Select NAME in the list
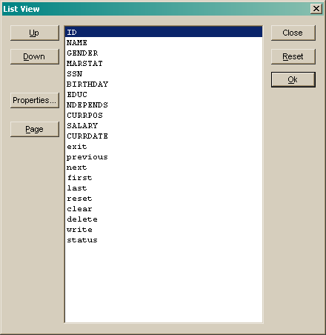 [164, 42]
